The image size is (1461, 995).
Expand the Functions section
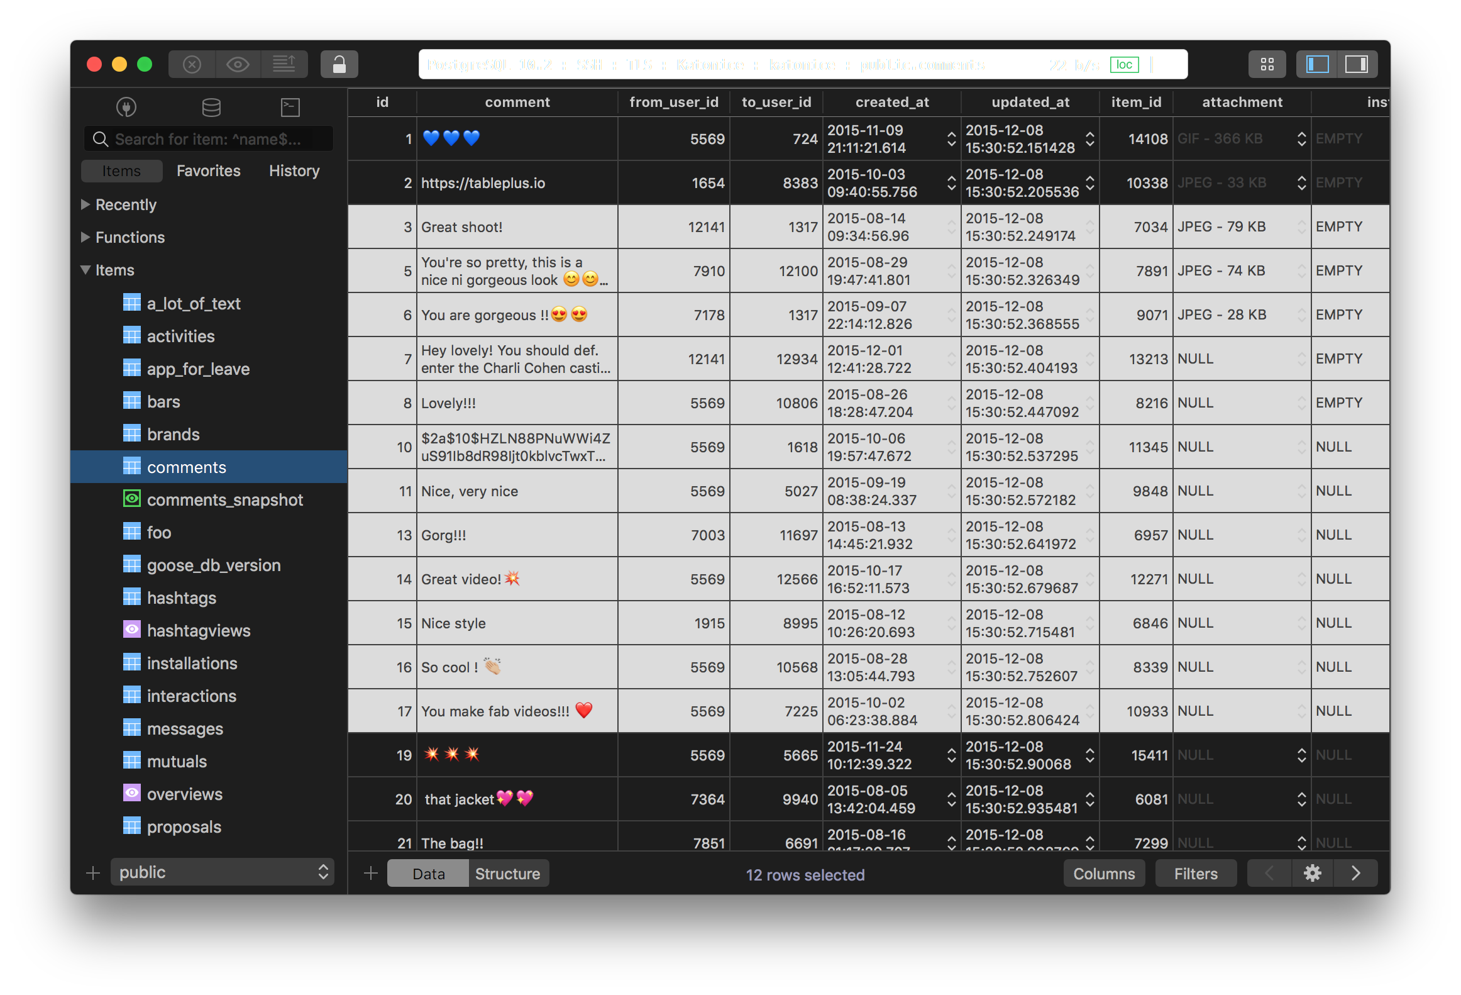[85, 237]
